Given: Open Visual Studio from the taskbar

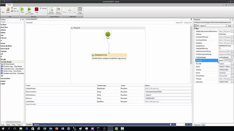Looking at the screenshot, I should (93, 128).
